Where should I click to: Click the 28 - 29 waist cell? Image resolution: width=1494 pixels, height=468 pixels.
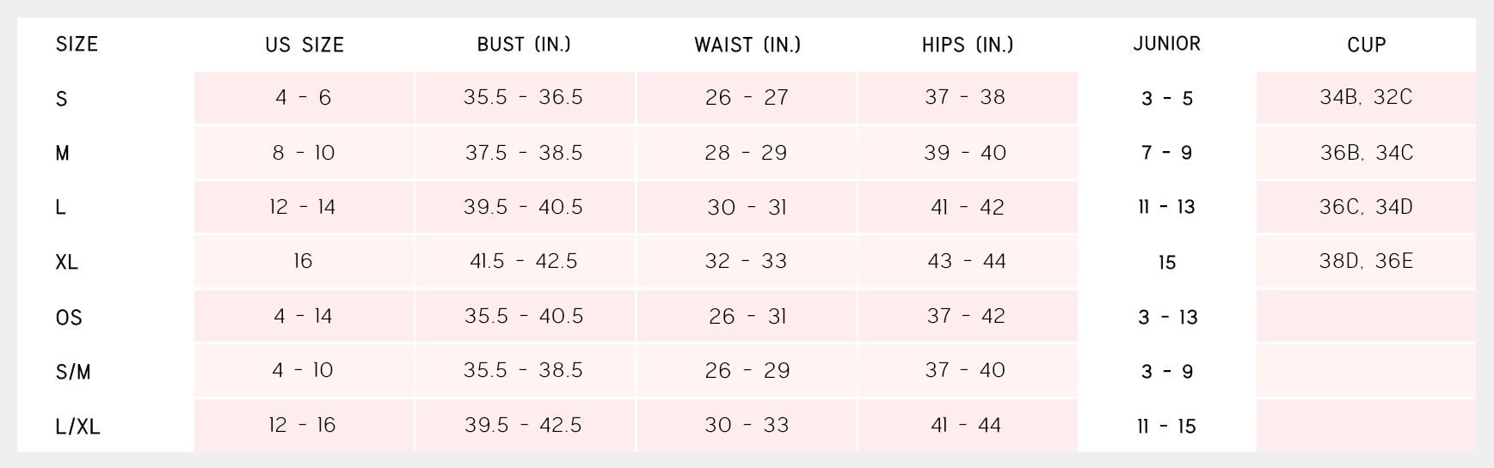tap(747, 153)
